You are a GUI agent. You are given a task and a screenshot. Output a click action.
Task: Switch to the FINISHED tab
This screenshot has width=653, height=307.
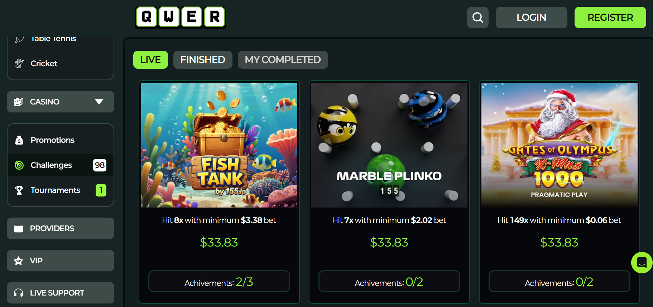click(203, 59)
